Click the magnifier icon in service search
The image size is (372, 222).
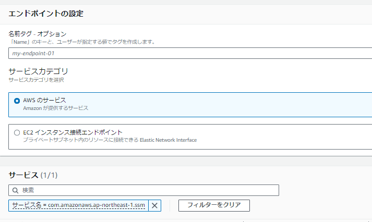16,191
